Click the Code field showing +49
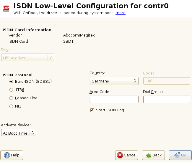192x162 pixels. pyautogui.click(x=166, y=81)
